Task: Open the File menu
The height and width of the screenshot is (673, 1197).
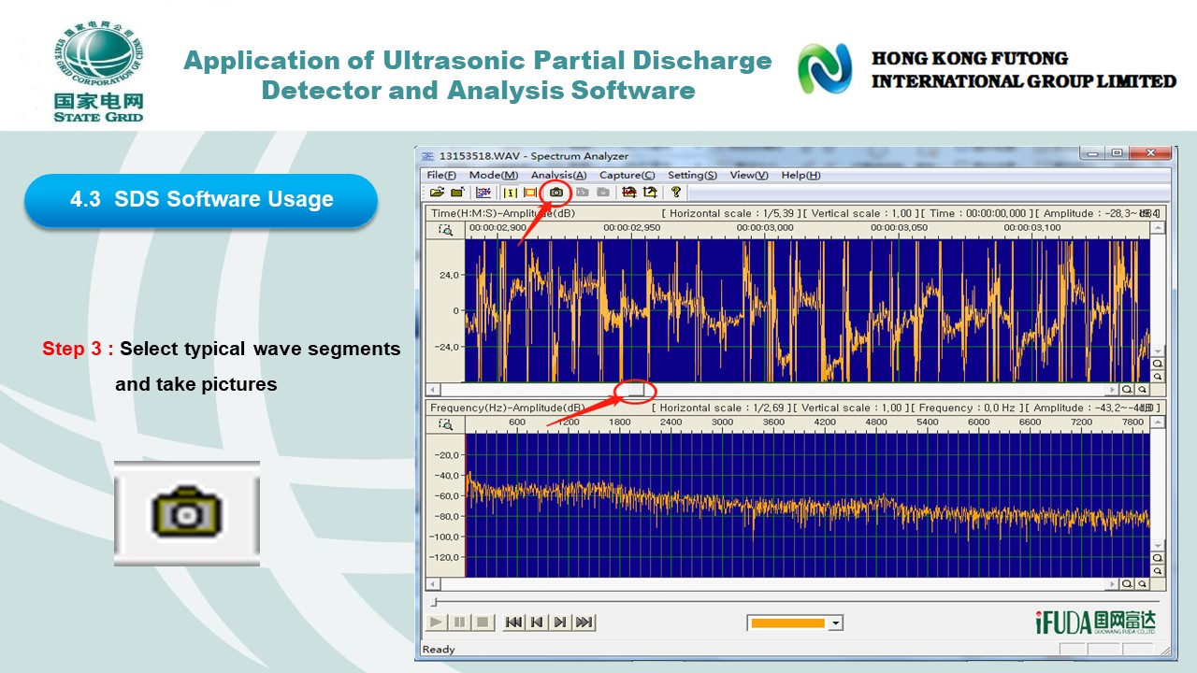Action: click(x=441, y=175)
